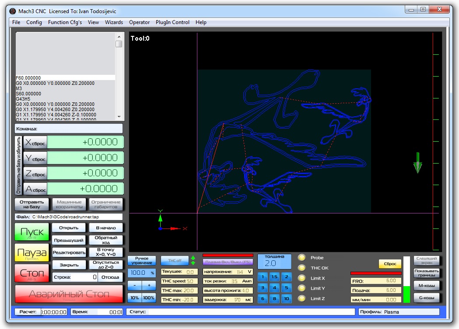Click the red Стоп button

pyautogui.click(x=32, y=273)
